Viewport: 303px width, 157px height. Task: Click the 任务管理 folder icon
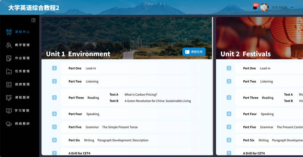9,71
